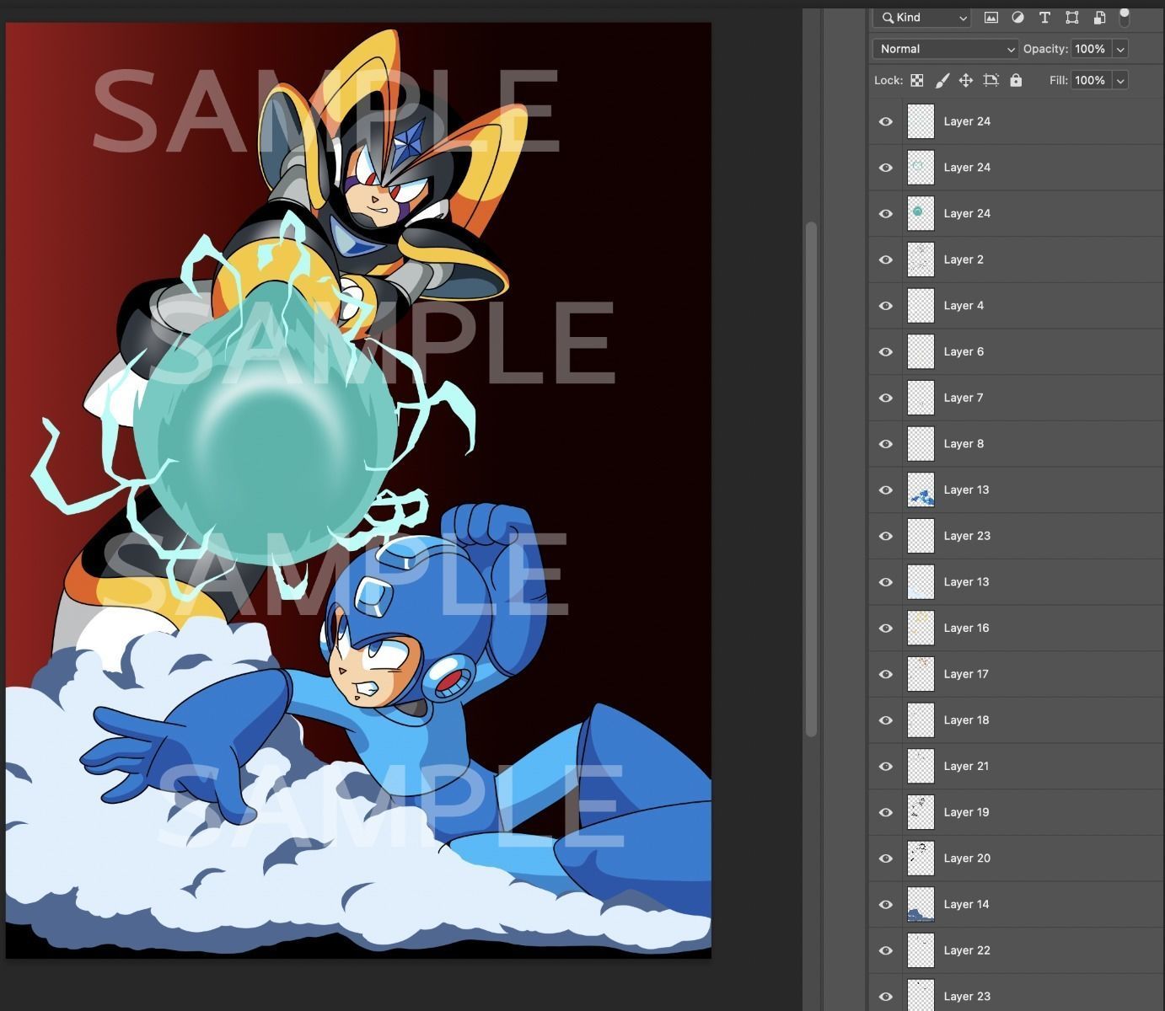This screenshot has width=1165, height=1011.
Task: Filter layers by smart objects icon
Action: (x=1098, y=18)
